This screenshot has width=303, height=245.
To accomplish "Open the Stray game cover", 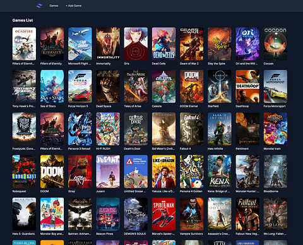I will pyautogui.click(x=80, y=172).
